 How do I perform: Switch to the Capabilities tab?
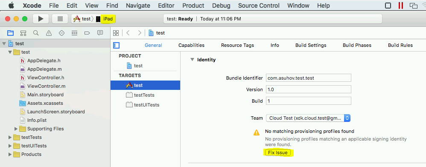click(x=191, y=45)
